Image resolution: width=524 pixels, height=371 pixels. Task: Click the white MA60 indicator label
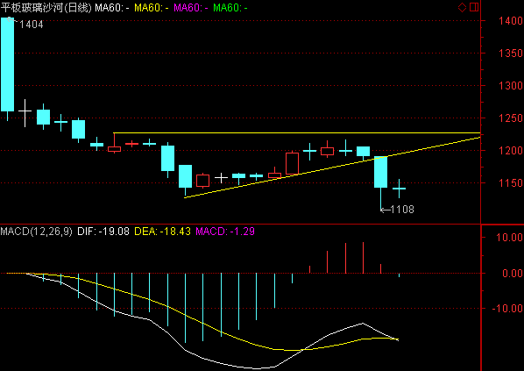tap(112, 7)
